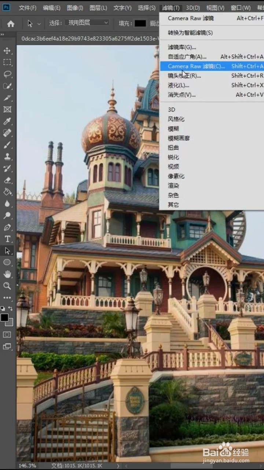
Task: Open the 选择(S) menu
Action: point(147,8)
